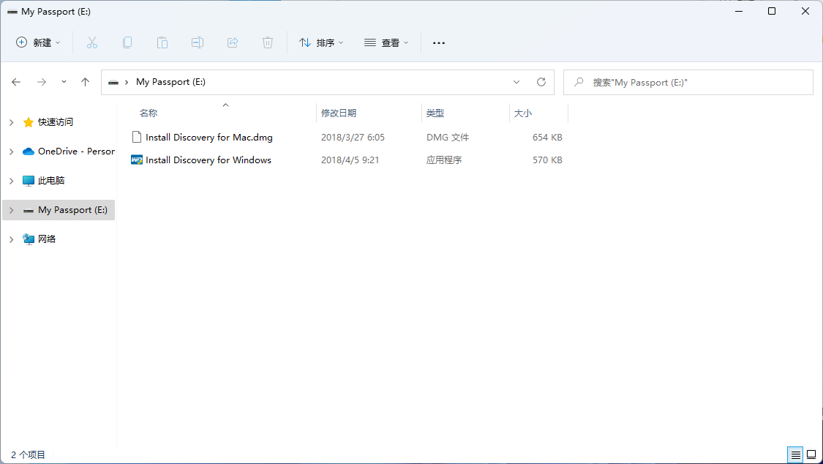Open the three-dots more options menu

tap(439, 43)
